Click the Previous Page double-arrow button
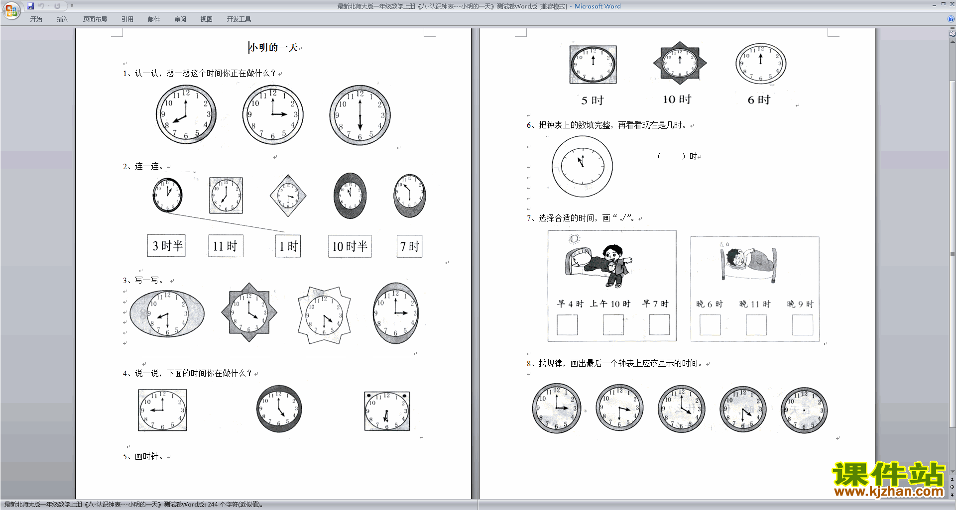 click(952, 480)
